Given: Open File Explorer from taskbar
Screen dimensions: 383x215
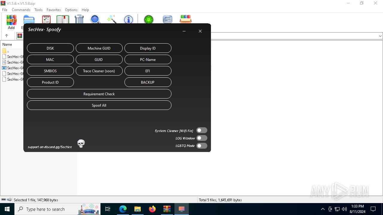Looking at the screenshot, I should coord(138,209).
